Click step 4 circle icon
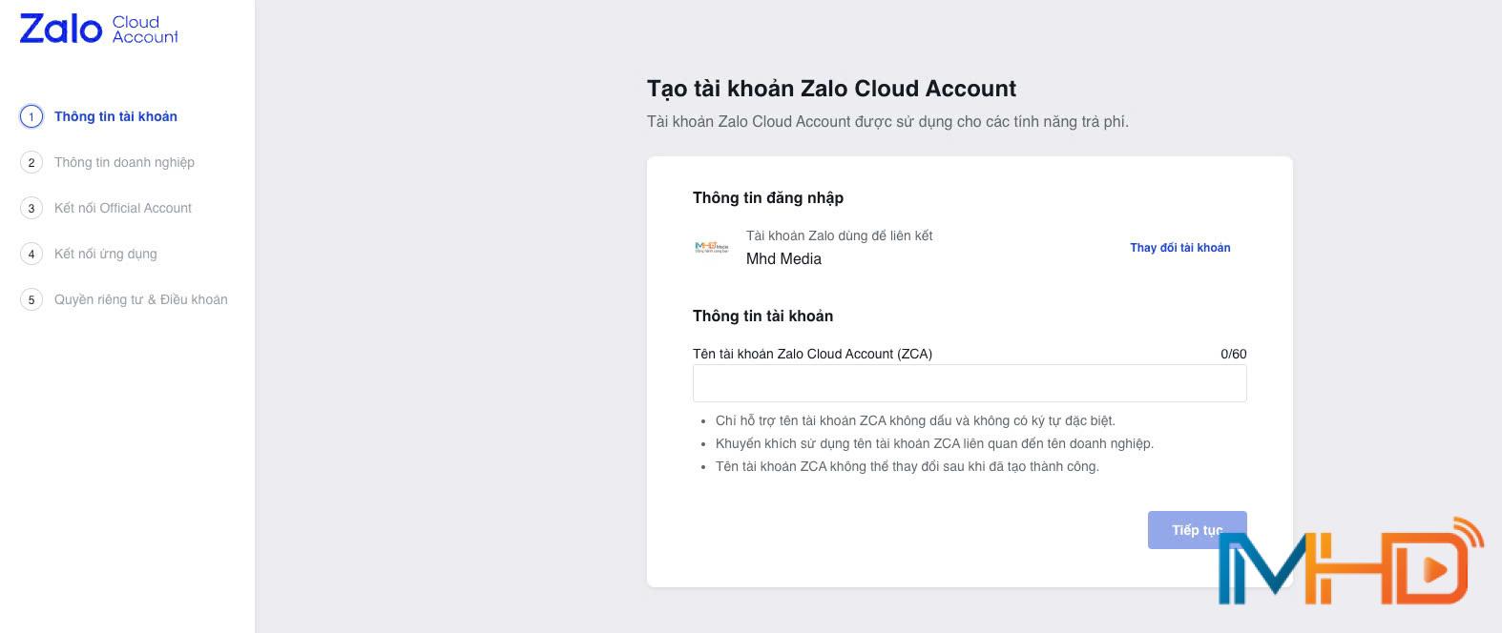The image size is (1502, 633). [x=31, y=254]
